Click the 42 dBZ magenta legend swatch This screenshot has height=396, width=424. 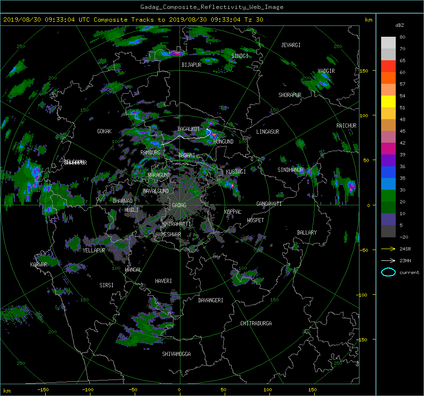pos(388,149)
